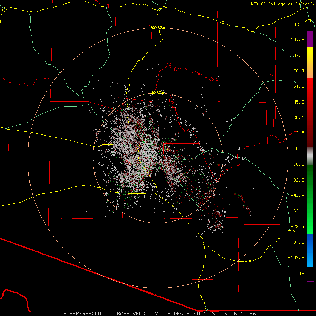This screenshot has width=316, height=316.
Task: Click the -94.2 legend value
Action: pyautogui.click(x=297, y=242)
